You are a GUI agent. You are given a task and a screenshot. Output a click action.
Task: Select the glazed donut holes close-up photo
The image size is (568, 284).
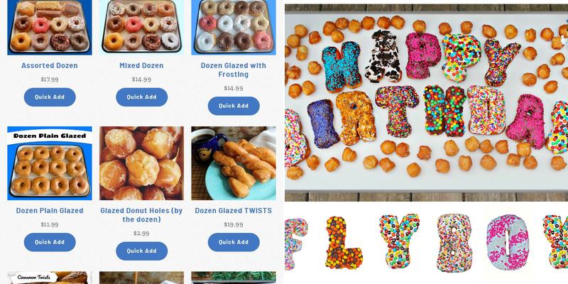141,163
